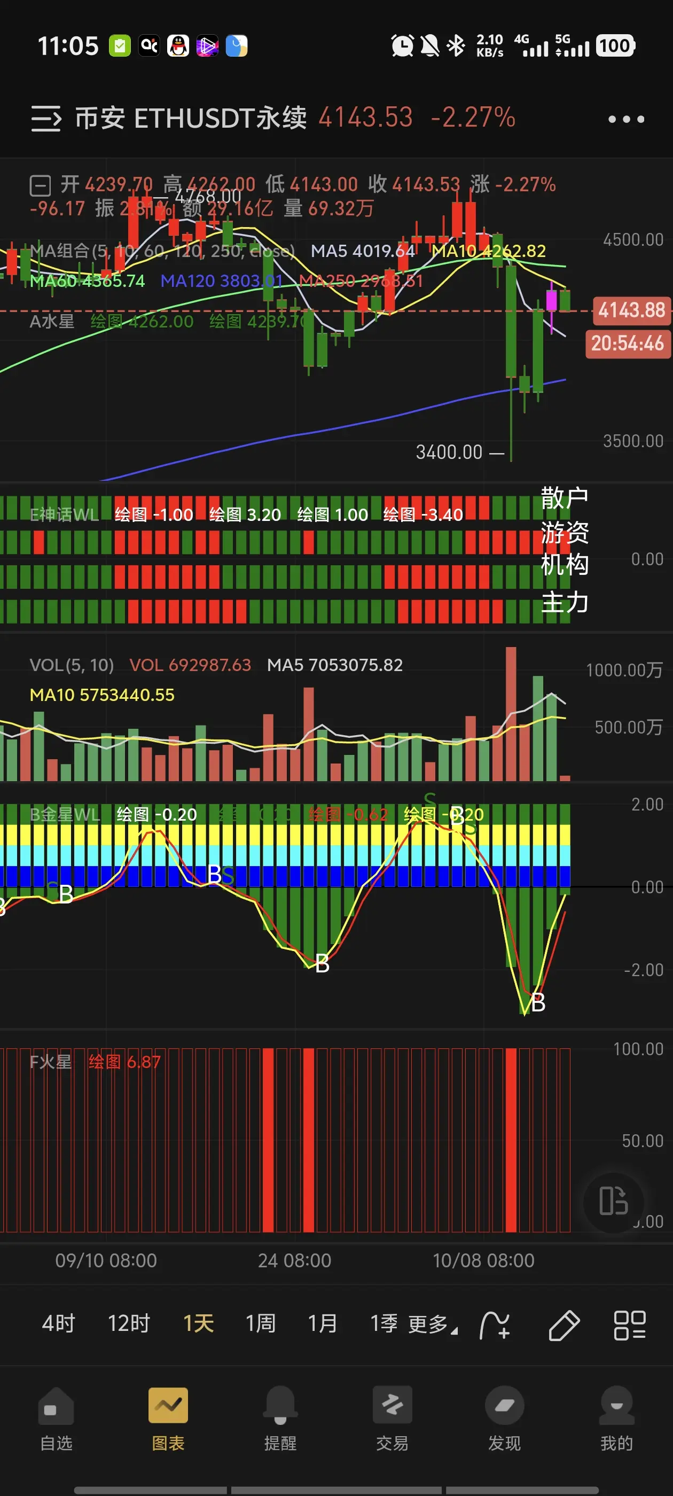Tap the F火星 indicator label
This screenshot has height=1496, width=673.
(x=51, y=1062)
